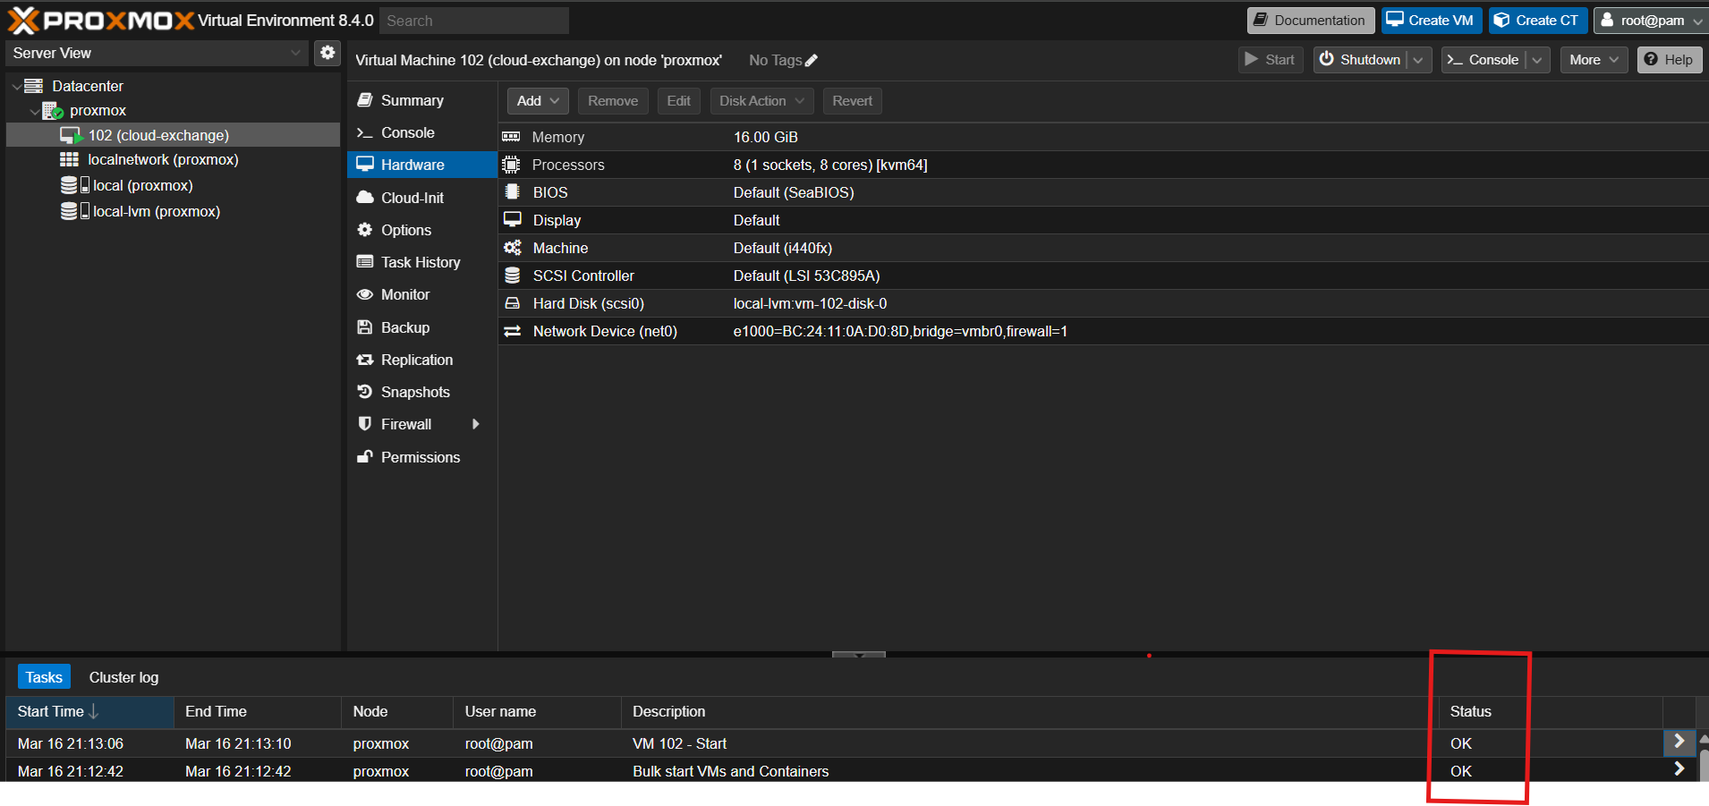The image size is (1709, 806).
Task: Open the Help button
Action: (x=1670, y=60)
